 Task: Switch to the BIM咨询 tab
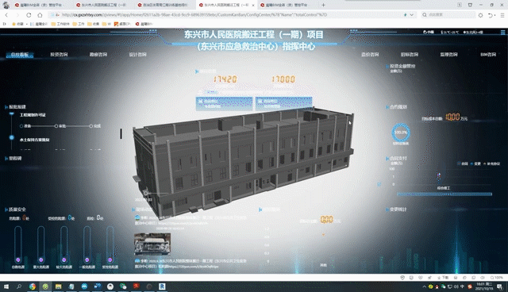pyautogui.click(x=488, y=55)
